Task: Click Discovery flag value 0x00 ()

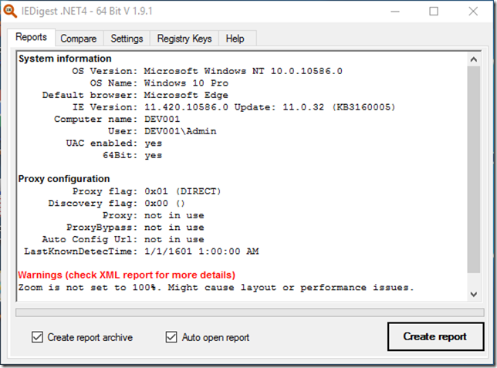Action: [x=164, y=204]
